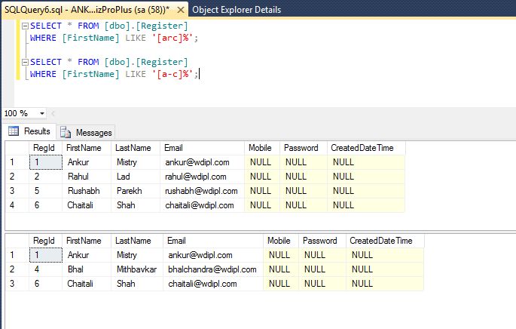Close the SQLQuery6.sql tab
The height and width of the screenshot is (329, 516).
tap(182, 10)
